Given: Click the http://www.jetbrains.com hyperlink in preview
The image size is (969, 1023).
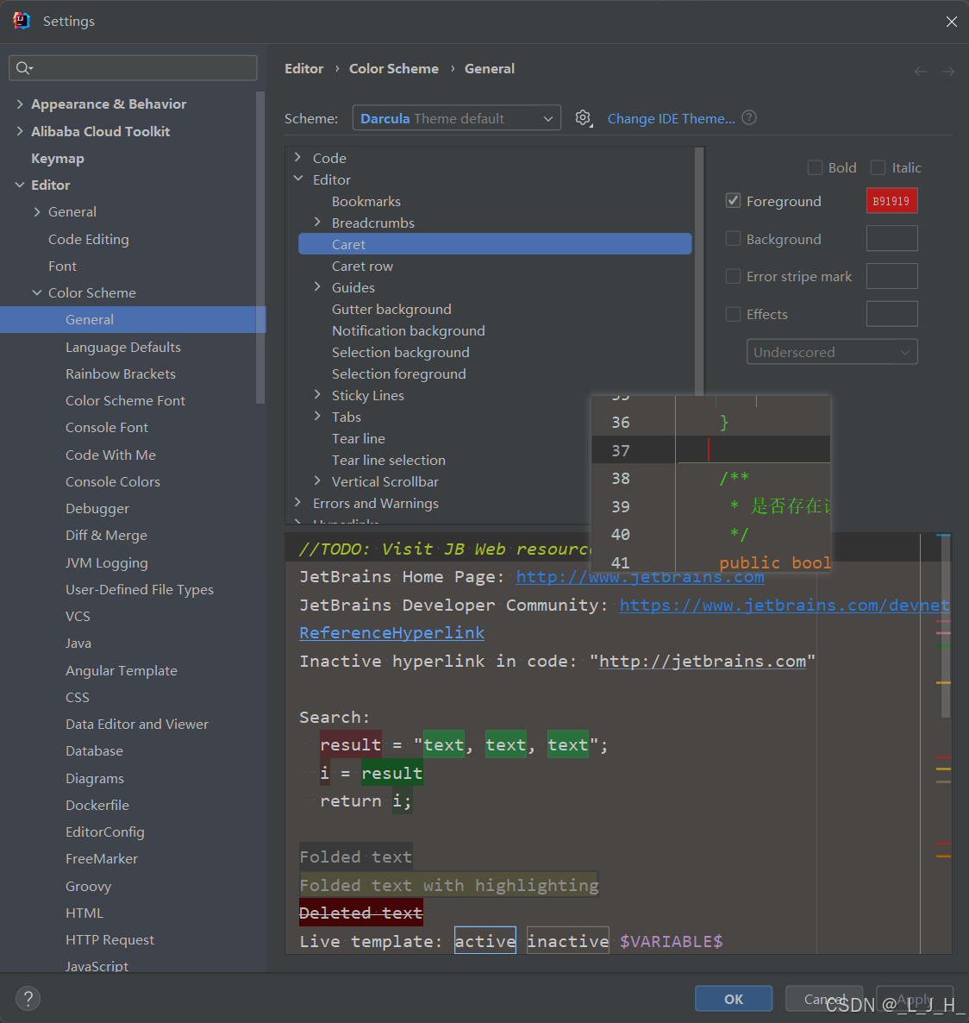Looking at the screenshot, I should coord(640,577).
